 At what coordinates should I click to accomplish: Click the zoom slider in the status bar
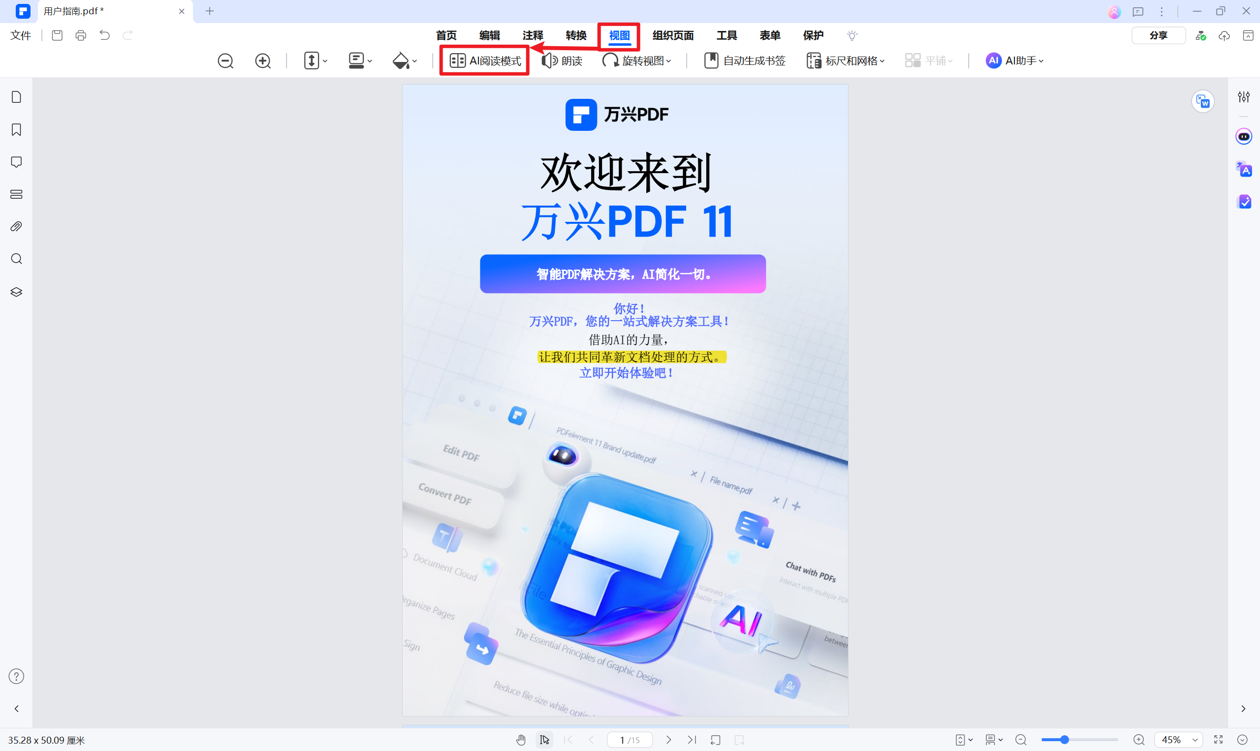[1079, 740]
